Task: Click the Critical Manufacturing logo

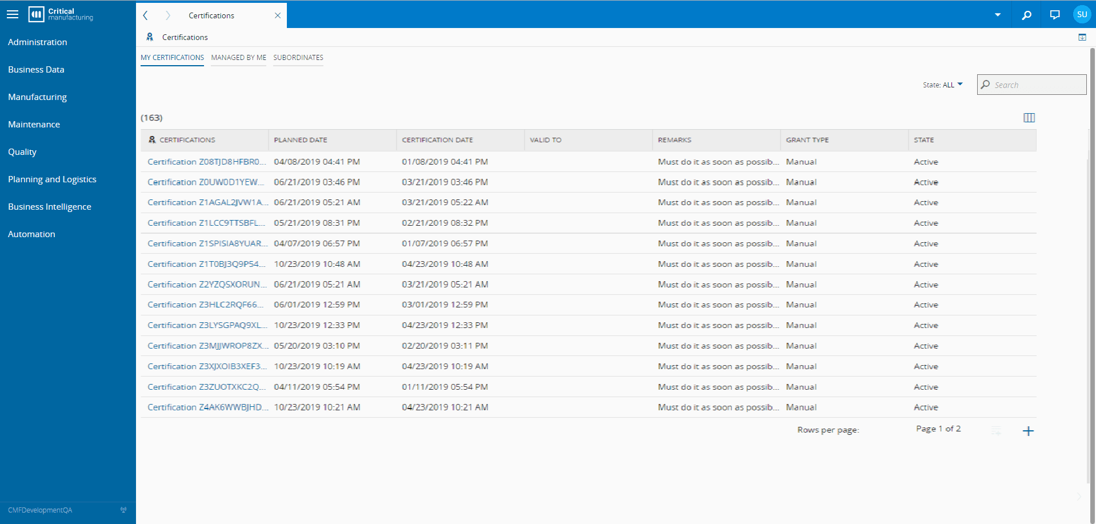Action: point(61,14)
